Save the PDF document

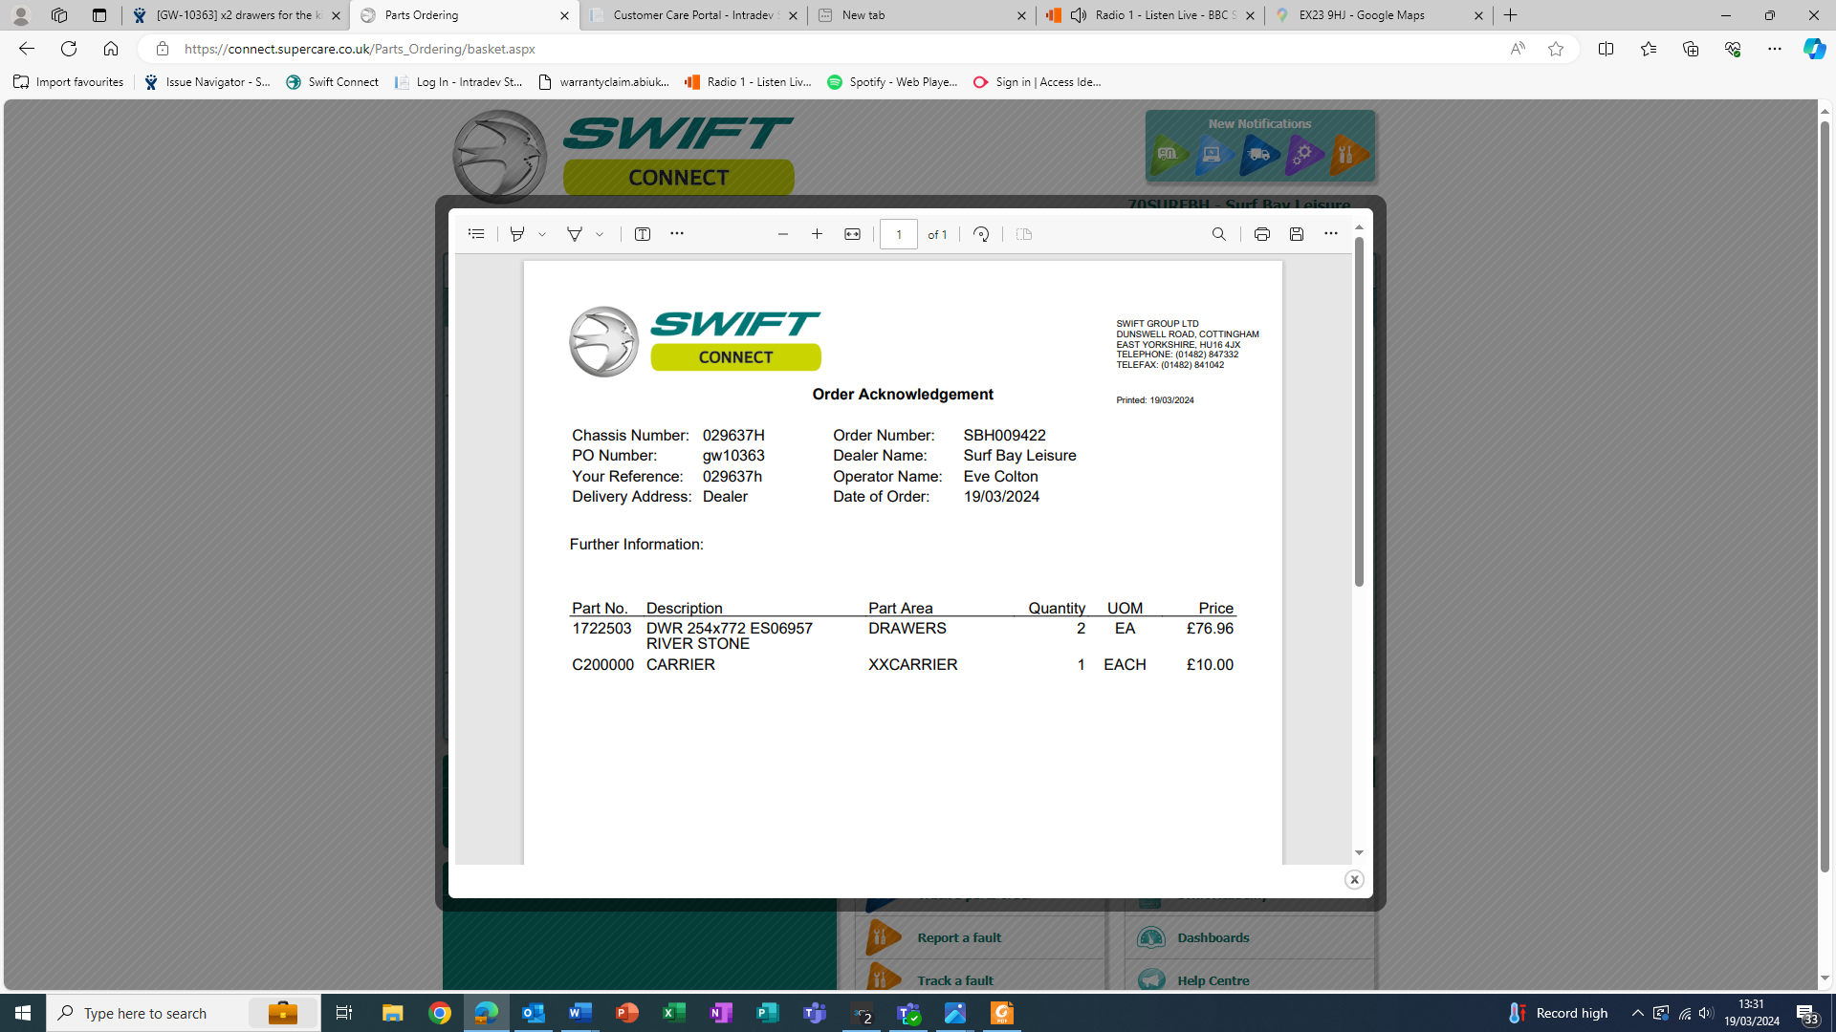1297,234
